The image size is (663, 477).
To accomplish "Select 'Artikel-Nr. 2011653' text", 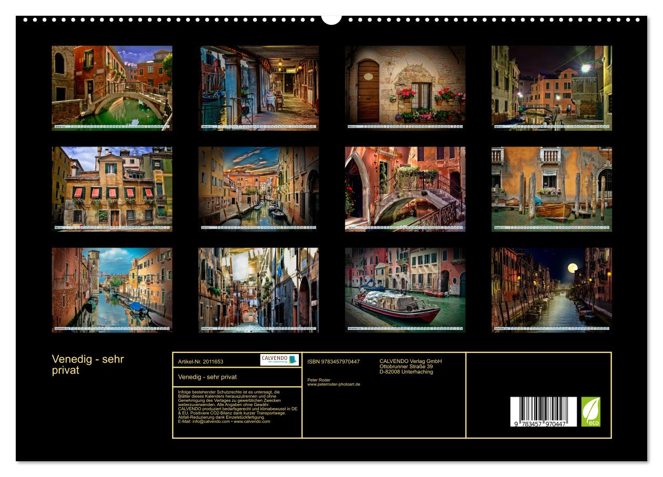I will (x=200, y=361).
